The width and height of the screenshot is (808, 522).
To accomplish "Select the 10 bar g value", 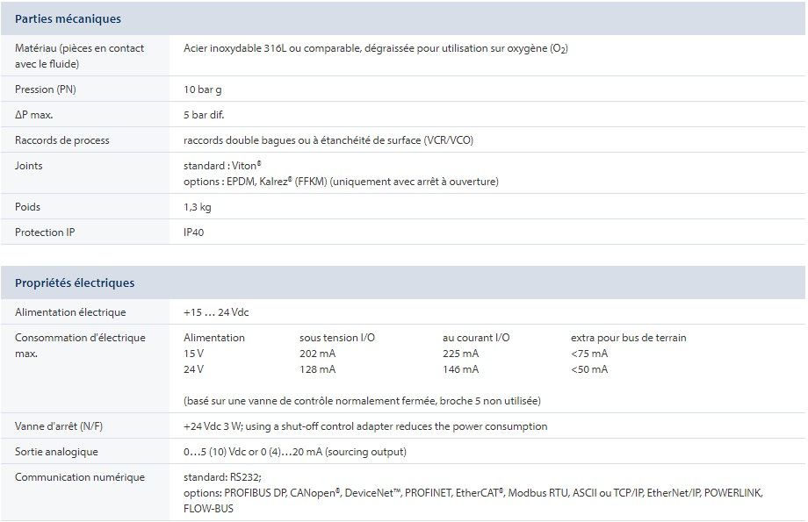I will tap(205, 89).
